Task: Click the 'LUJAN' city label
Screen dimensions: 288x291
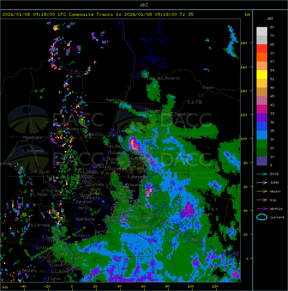Action: coord(86,196)
